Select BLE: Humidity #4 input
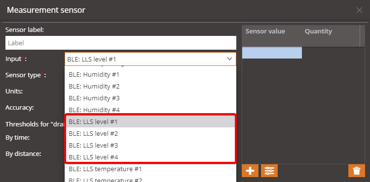This screenshot has height=182, width=370. coord(150,110)
